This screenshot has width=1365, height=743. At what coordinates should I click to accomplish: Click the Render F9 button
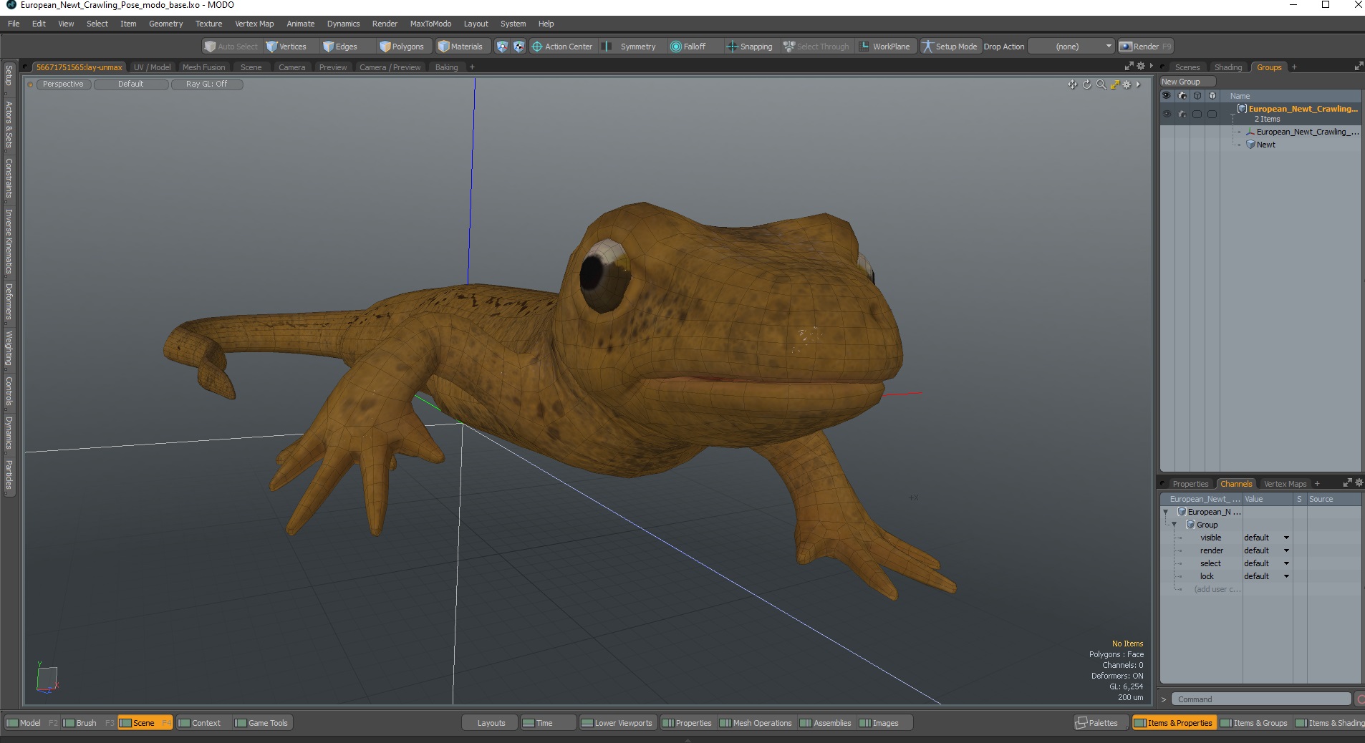point(1146,47)
